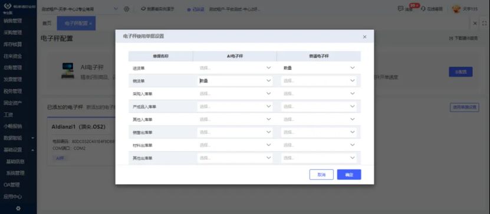Open the 消息 message icon with badge

400,9
